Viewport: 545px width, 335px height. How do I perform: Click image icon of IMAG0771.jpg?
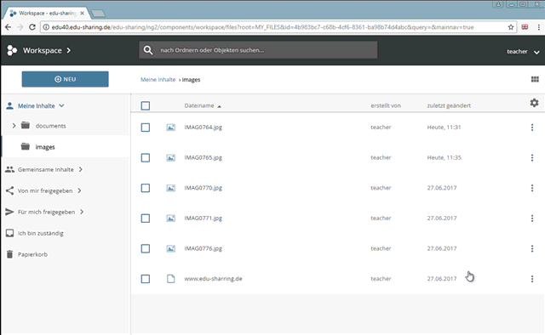[170, 218]
